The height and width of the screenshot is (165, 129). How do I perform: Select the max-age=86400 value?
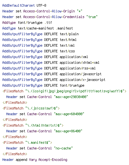click(x=68, y=131)
